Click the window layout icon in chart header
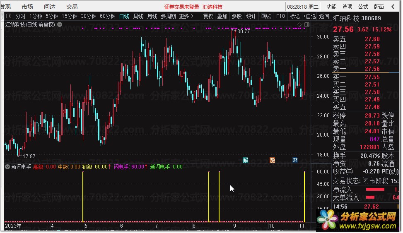403x233 pixels. 307,25
